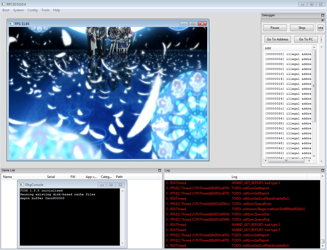327x250 pixels.
Task: Click the Path column header in Game List
Action: coord(136,177)
